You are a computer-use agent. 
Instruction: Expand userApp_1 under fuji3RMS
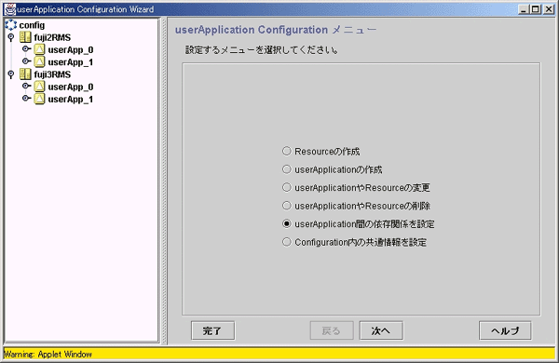[x=26, y=99]
